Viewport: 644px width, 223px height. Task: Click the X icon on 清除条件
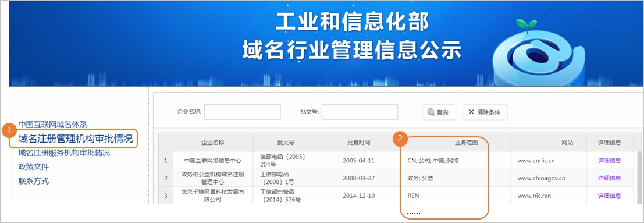tap(471, 112)
